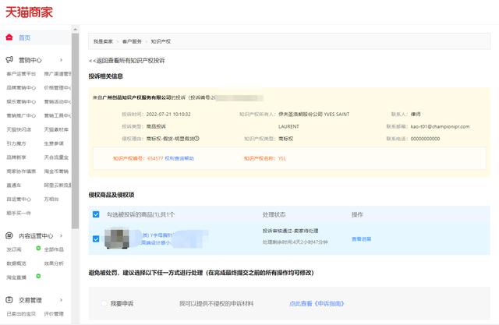
Task: Open 引力魔方 in the sidebar
Action: coord(16,143)
